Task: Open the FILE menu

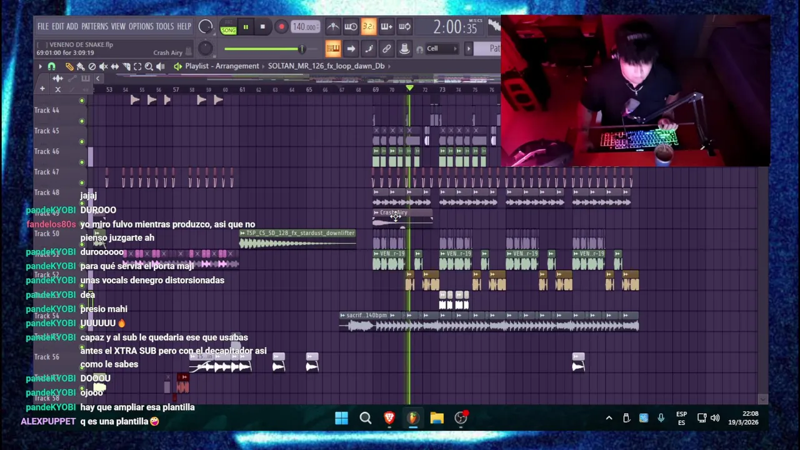Action: point(42,27)
